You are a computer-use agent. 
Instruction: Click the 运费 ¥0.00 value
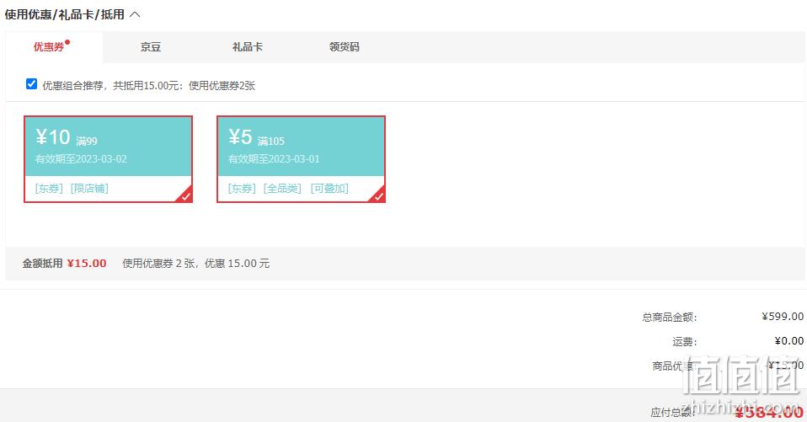coord(789,341)
